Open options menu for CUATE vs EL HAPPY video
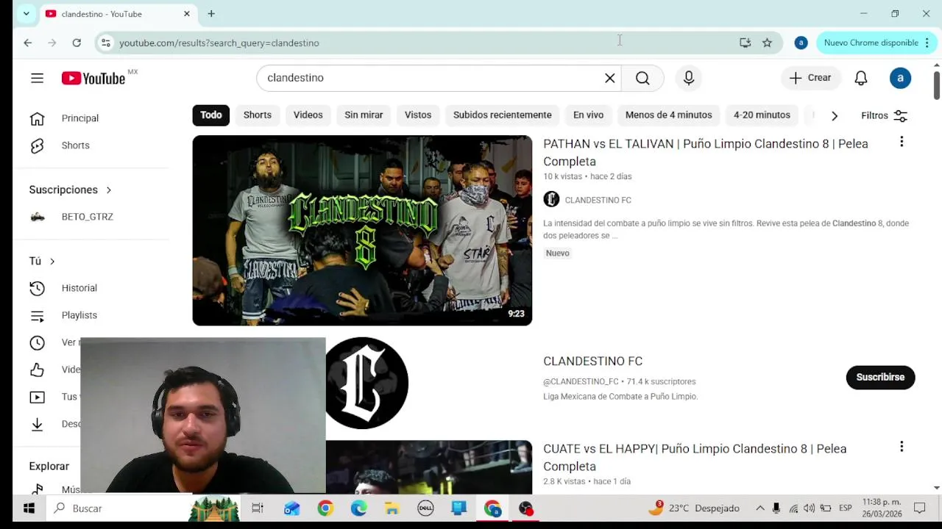 coord(902,447)
